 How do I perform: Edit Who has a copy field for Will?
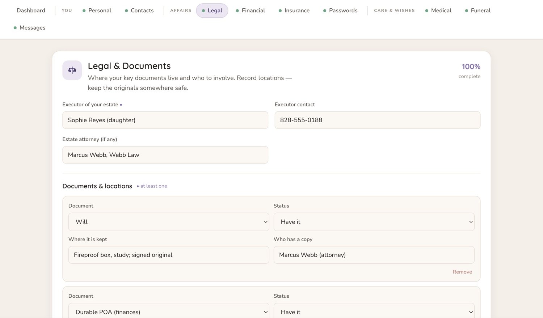pos(374,255)
